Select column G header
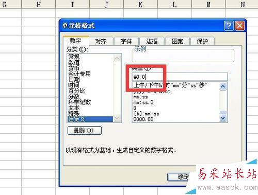This screenshot has height=195, width=258. [x=10, y=4]
